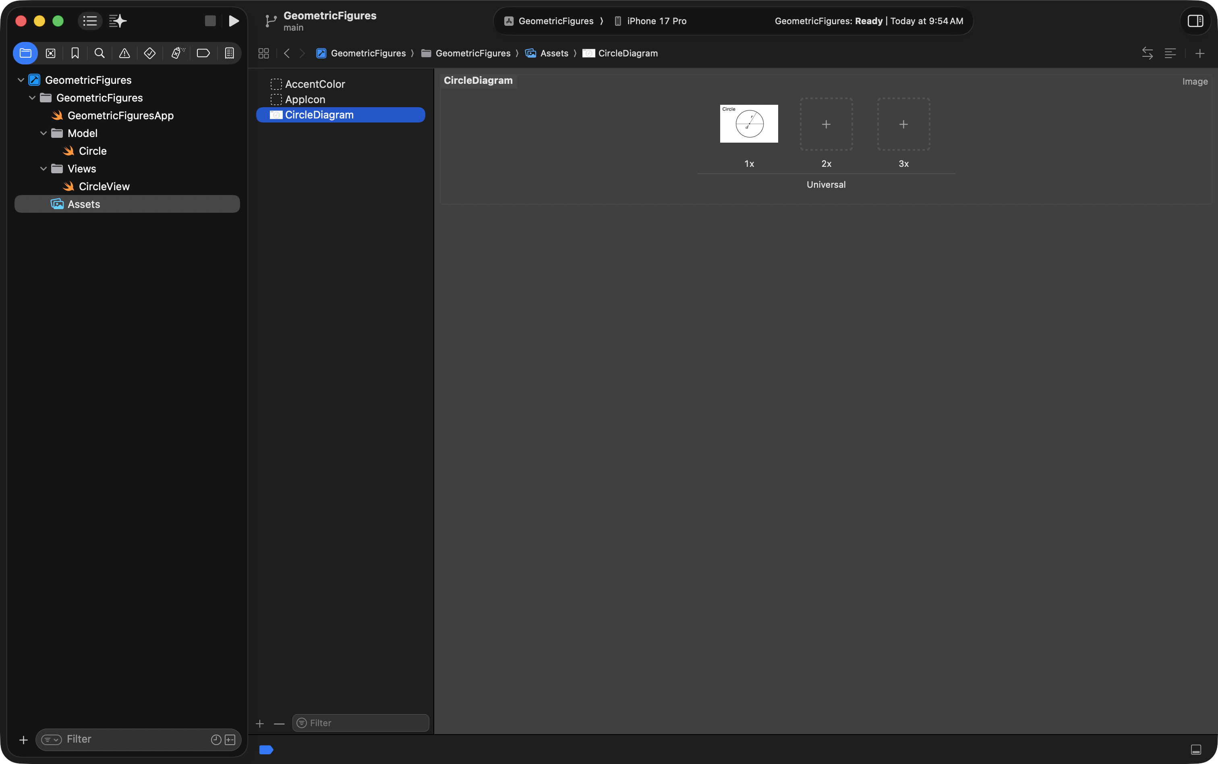Collapse the Views folder
Viewport: 1218px width, 764px height.
pyautogui.click(x=43, y=169)
